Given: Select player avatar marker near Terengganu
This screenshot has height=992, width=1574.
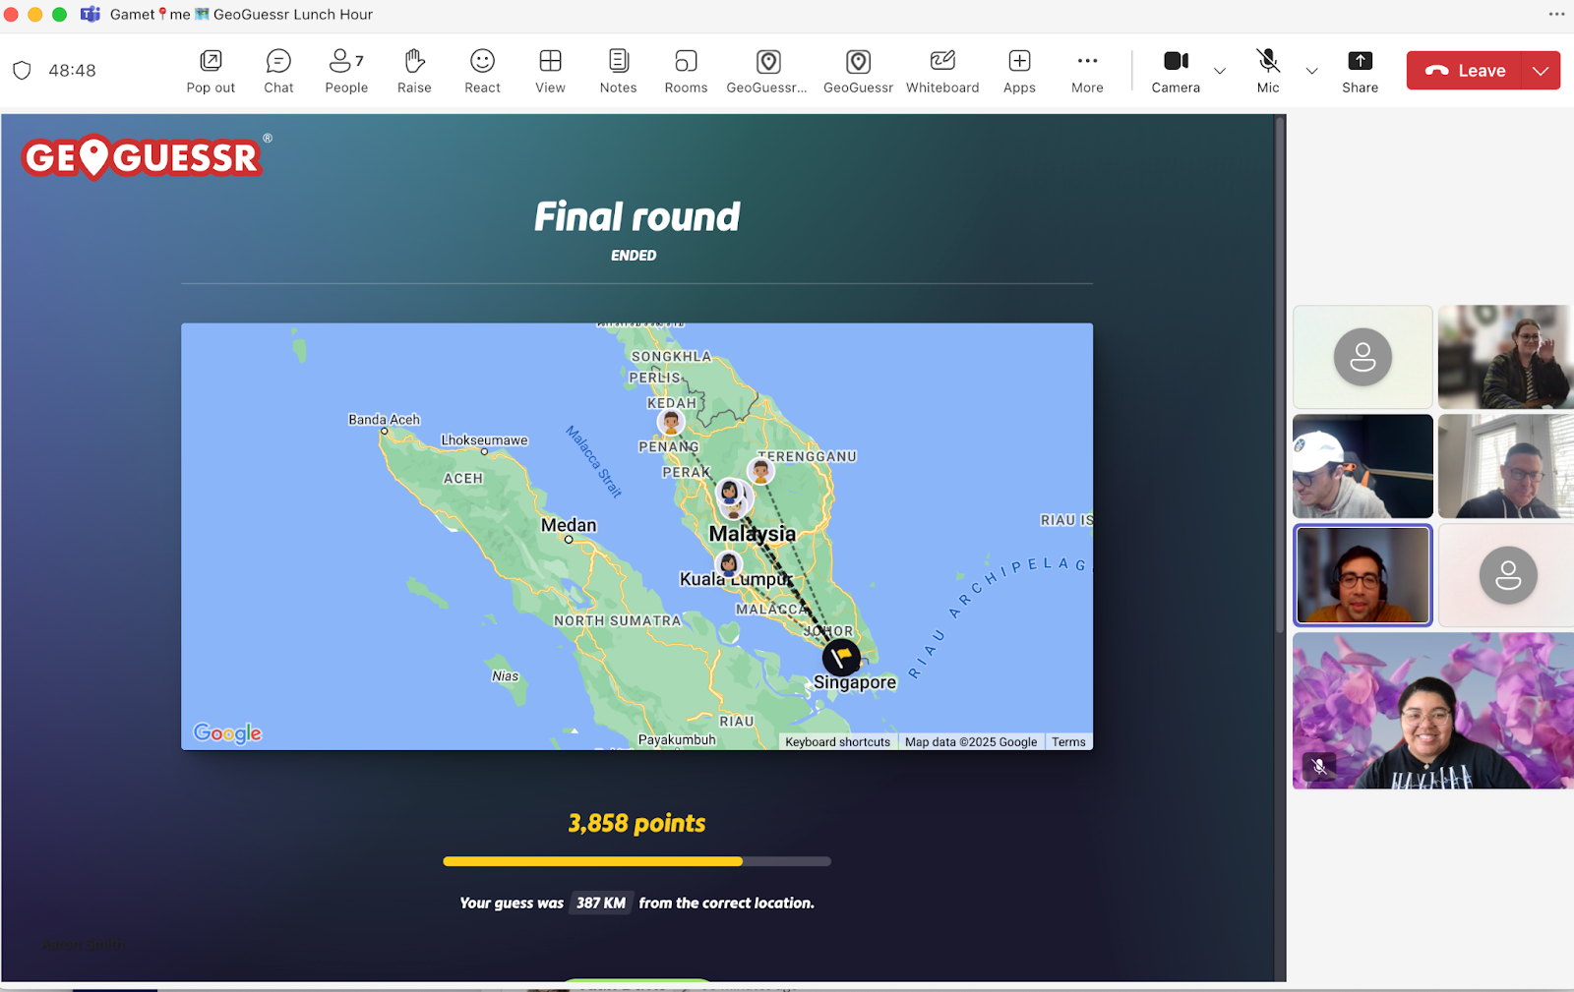Looking at the screenshot, I should tap(760, 471).
